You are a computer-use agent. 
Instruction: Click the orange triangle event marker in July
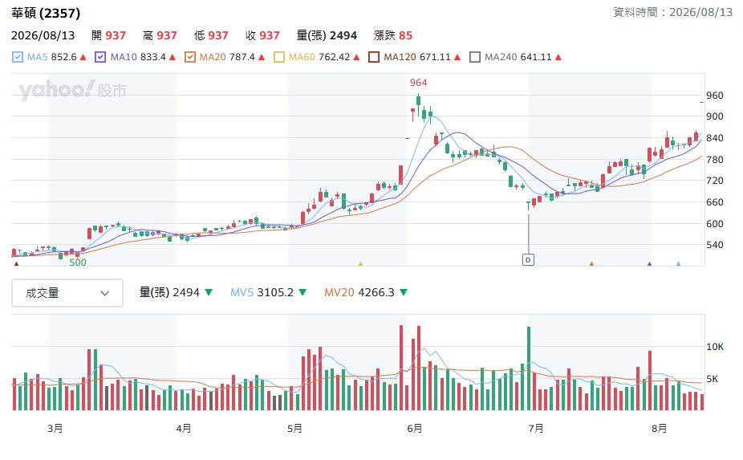pyautogui.click(x=591, y=263)
